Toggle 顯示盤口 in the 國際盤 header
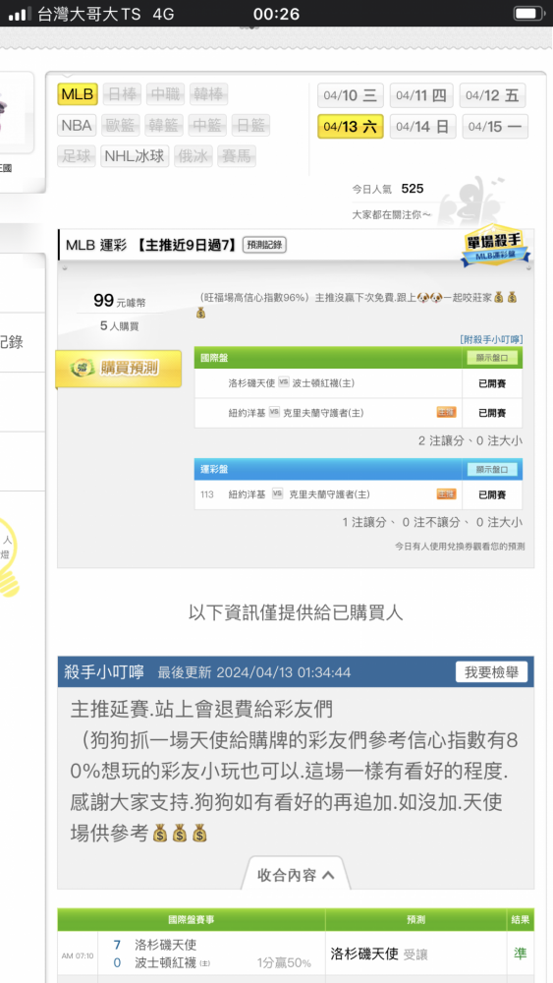The width and height of the screenshot is (553, 983). coord(492,358)
